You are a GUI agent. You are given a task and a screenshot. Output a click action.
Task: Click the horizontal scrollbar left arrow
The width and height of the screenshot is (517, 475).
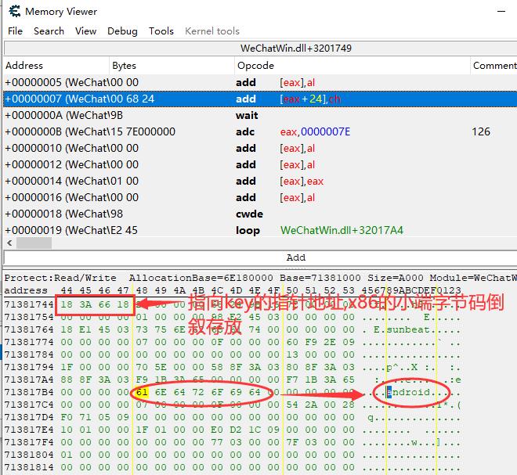pos(9,243)
